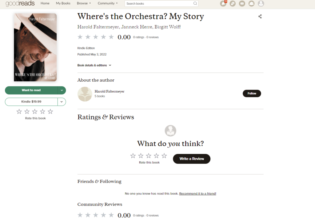Image resolution: width=315 pixels, height=223 pixels.
Task: Go to the Goodreads logo homepage
Action: 20,3
